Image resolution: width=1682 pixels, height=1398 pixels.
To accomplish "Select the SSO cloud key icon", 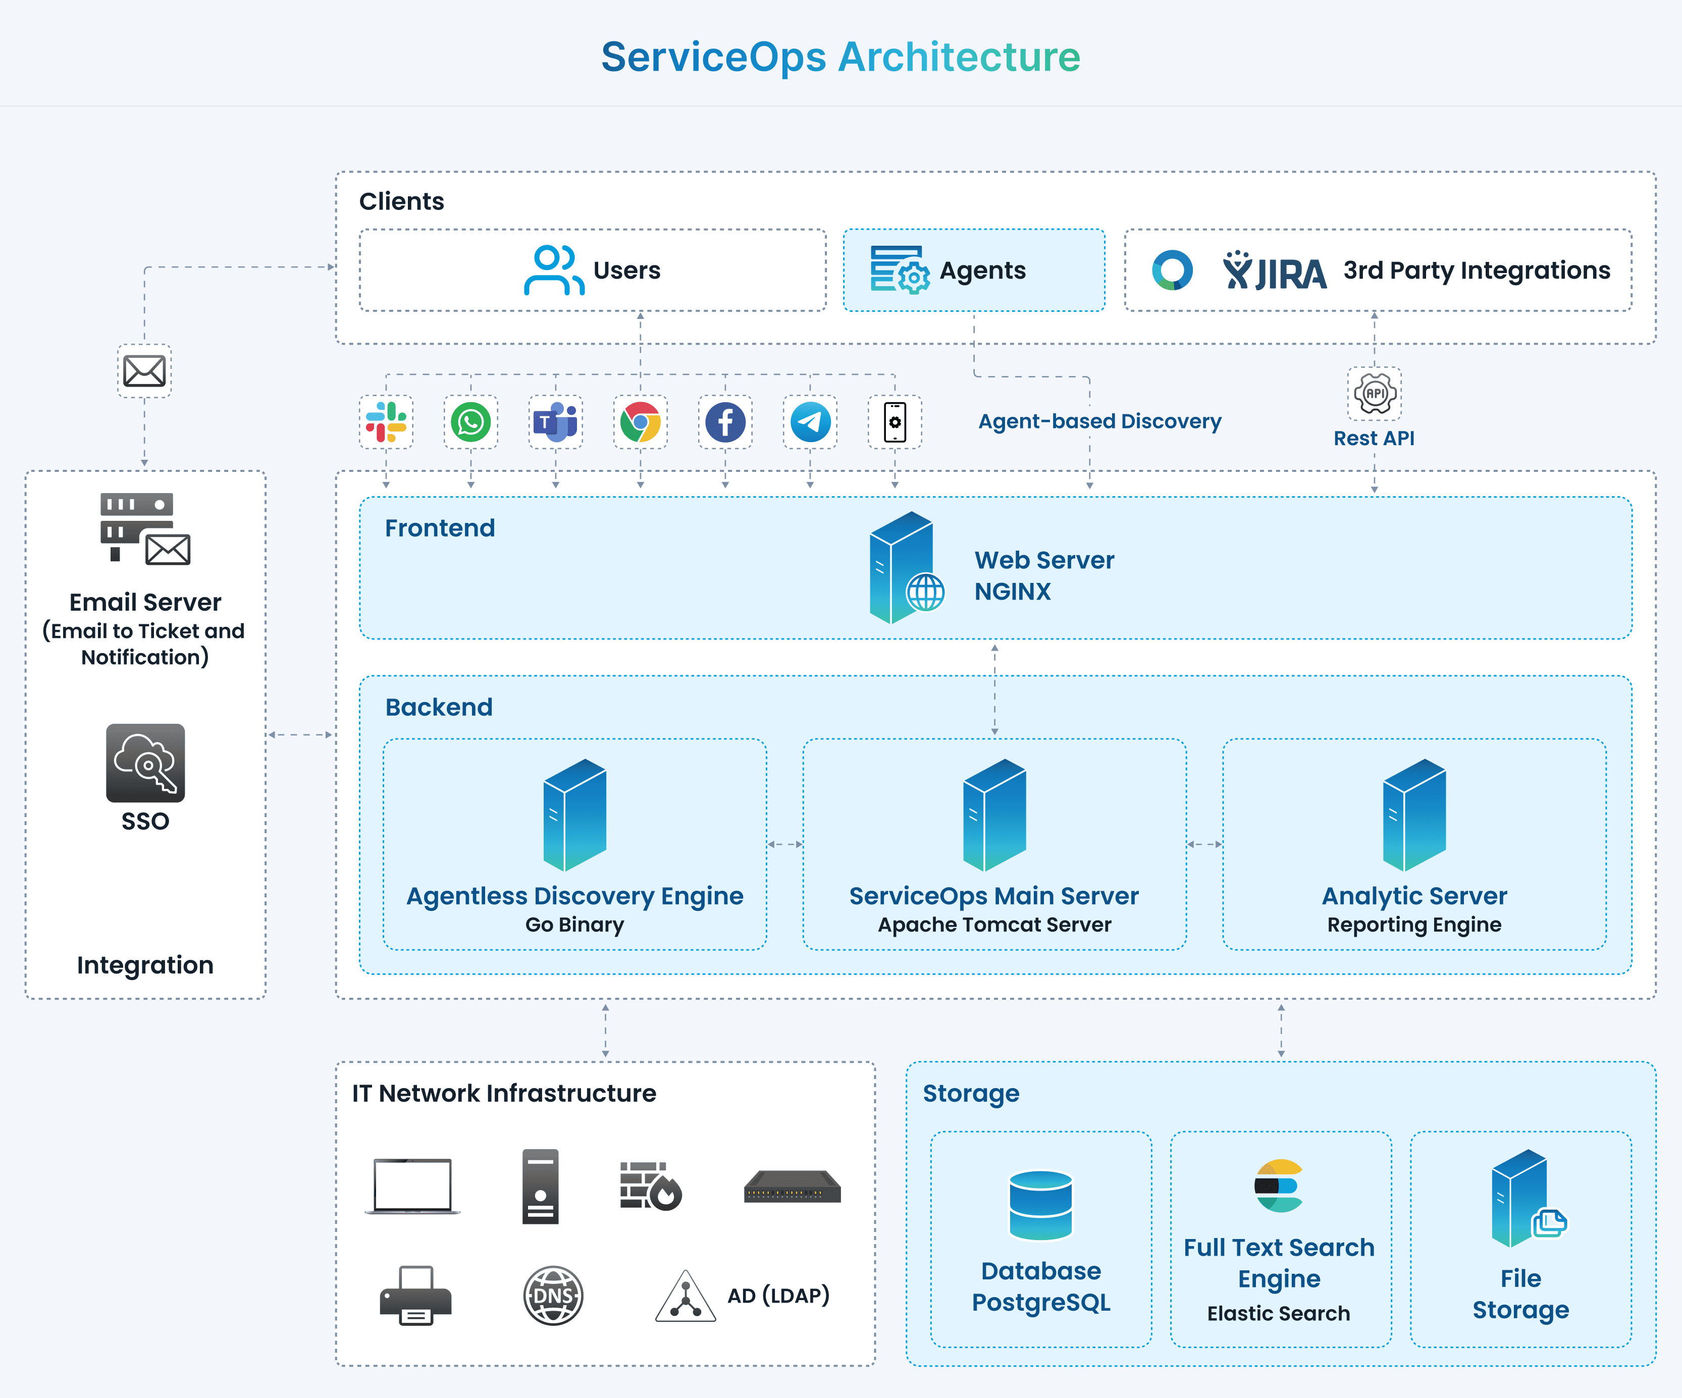I will coord(146,763).
